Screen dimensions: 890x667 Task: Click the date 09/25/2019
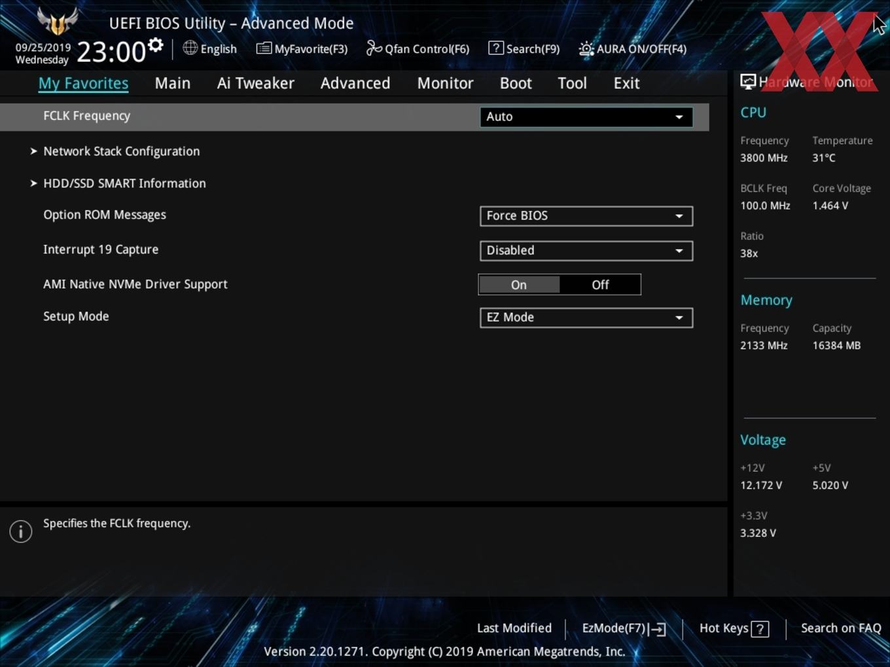[43, 47]
